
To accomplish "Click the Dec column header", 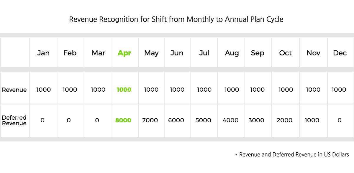I will [x=340, y=53].
